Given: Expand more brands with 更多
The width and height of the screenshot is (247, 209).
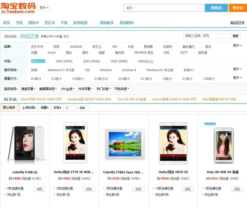Looking at the screenshot, I should 237,45.
